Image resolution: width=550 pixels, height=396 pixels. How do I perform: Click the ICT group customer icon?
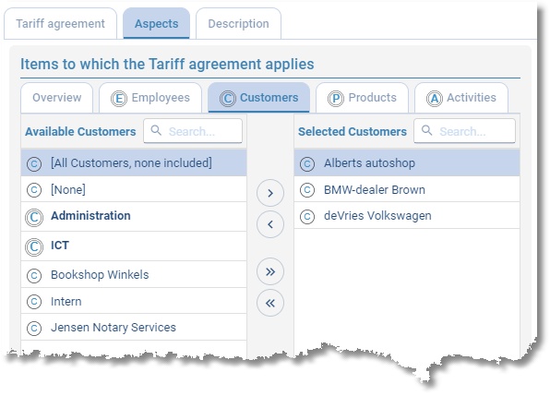point(34,247)
